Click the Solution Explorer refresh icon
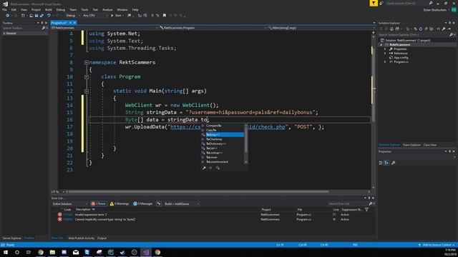 click(x=421, y=29)
